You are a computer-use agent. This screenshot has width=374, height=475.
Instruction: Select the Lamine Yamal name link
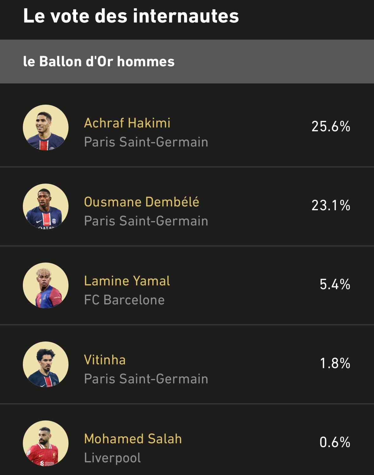click(127, 281)
